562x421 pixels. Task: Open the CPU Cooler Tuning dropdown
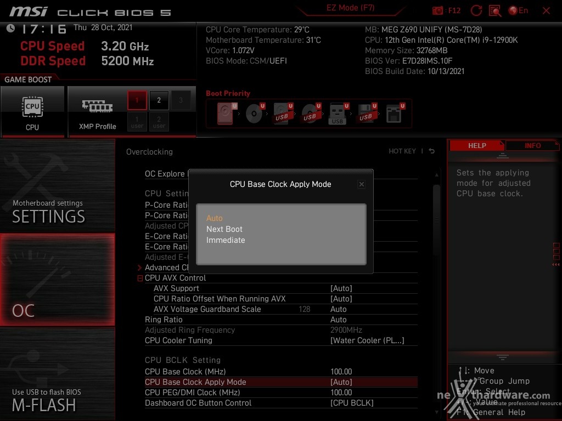point(367,340)
